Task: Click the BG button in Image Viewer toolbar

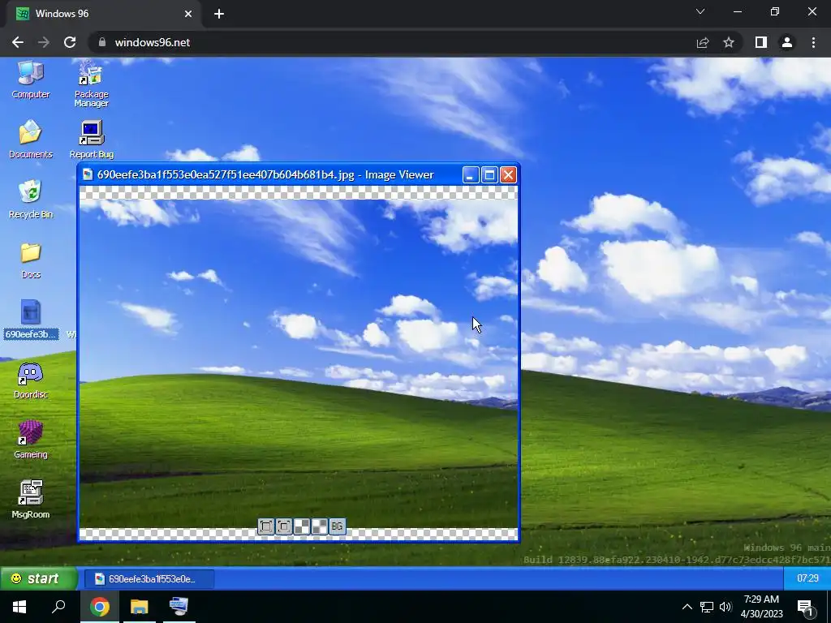Action: click(337, 526)
